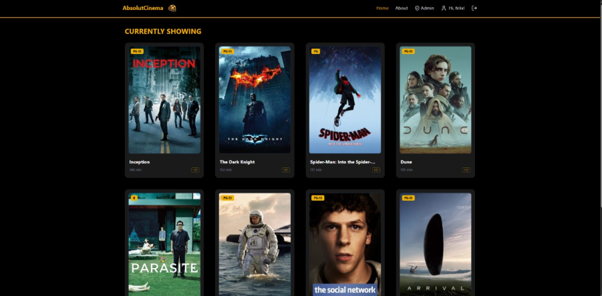Image resolution: width=602 pixels, height=296 pixels.
Task: Click the HD badge on Inception card
Action: point(195,170)
